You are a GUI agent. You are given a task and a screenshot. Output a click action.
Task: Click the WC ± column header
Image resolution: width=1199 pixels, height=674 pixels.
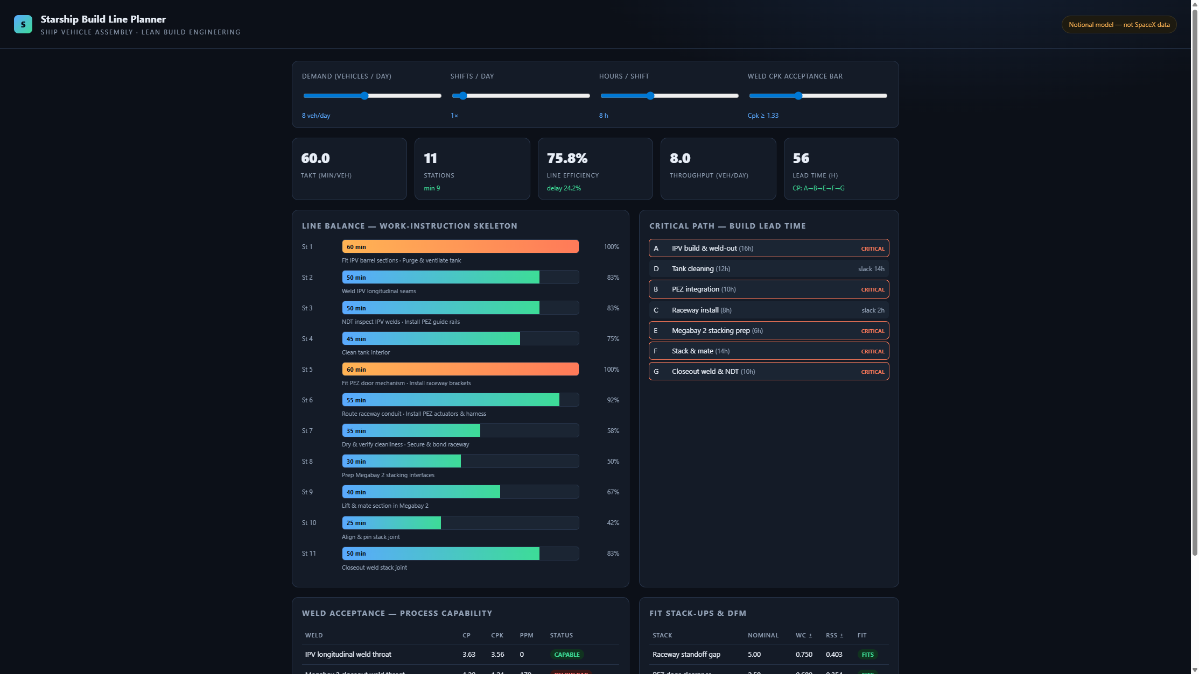804,635
